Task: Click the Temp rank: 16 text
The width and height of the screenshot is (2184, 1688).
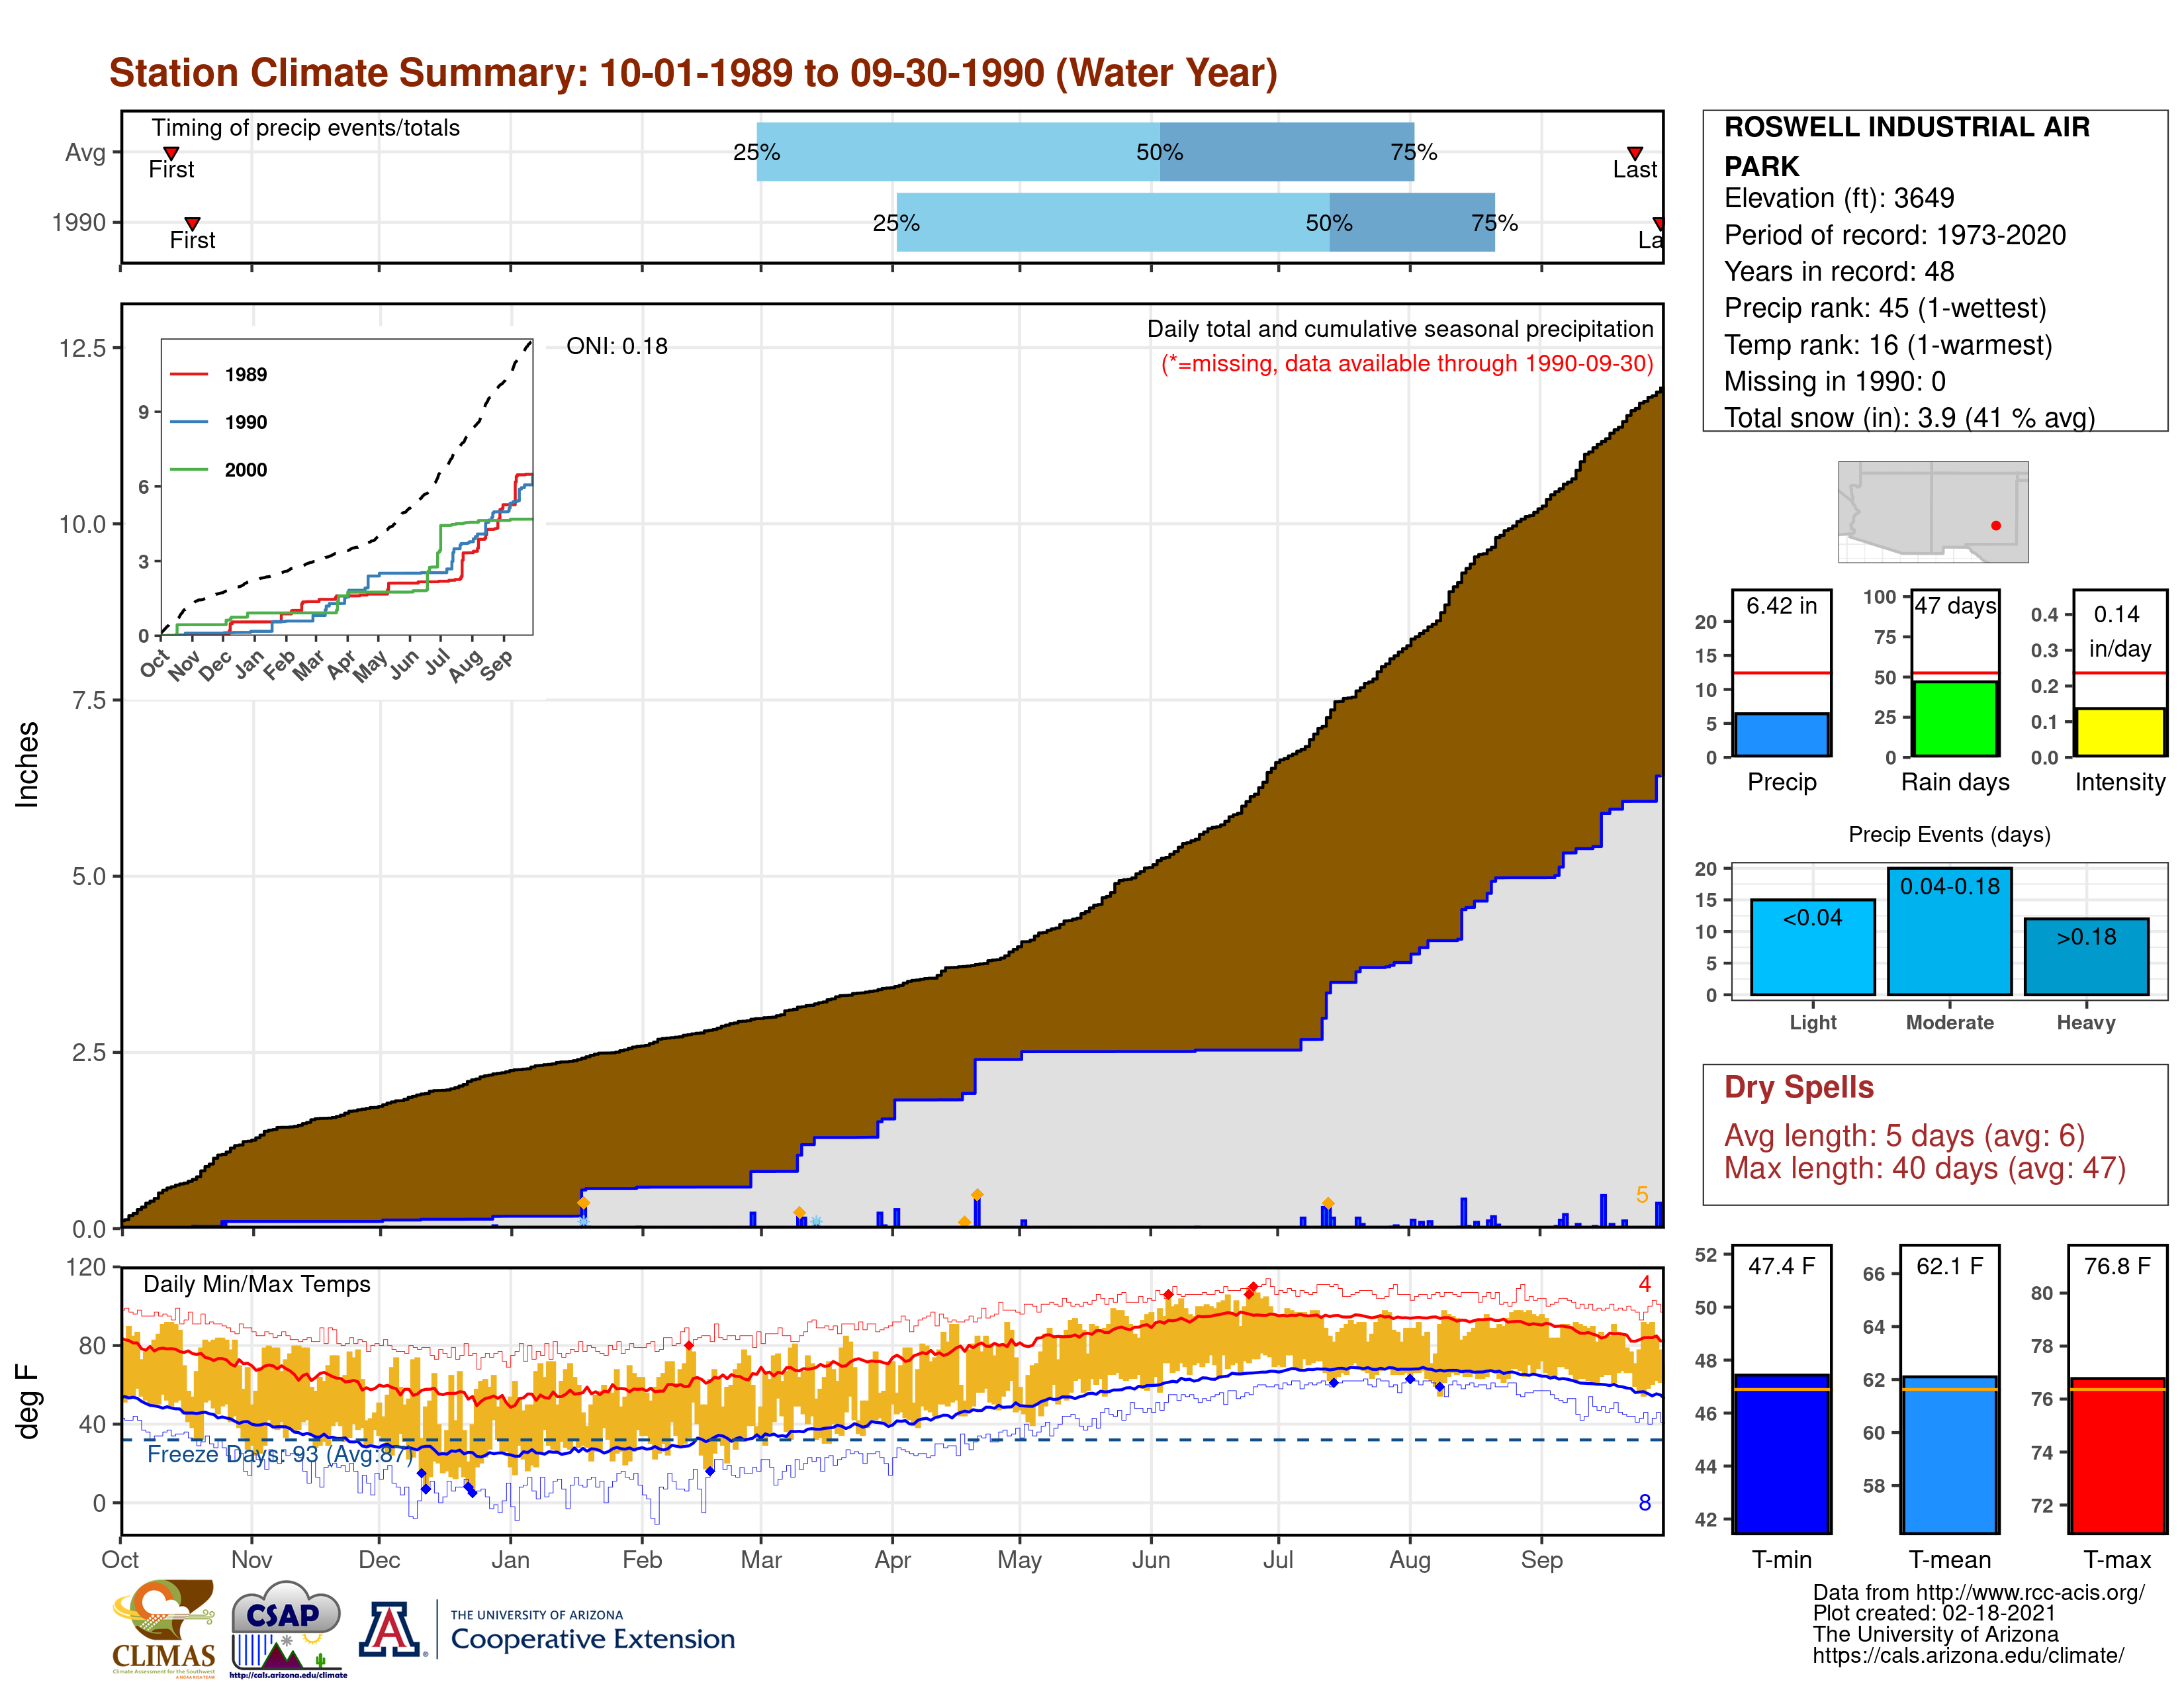Action: (1888, 345)
